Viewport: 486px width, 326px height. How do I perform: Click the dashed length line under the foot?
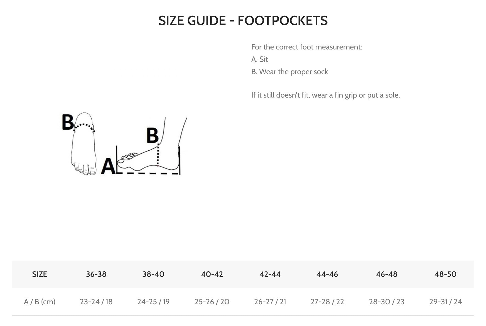148,173
